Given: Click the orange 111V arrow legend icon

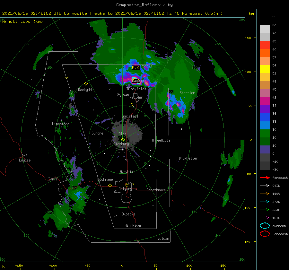Looking at the screenshot, I should (265, 194).
